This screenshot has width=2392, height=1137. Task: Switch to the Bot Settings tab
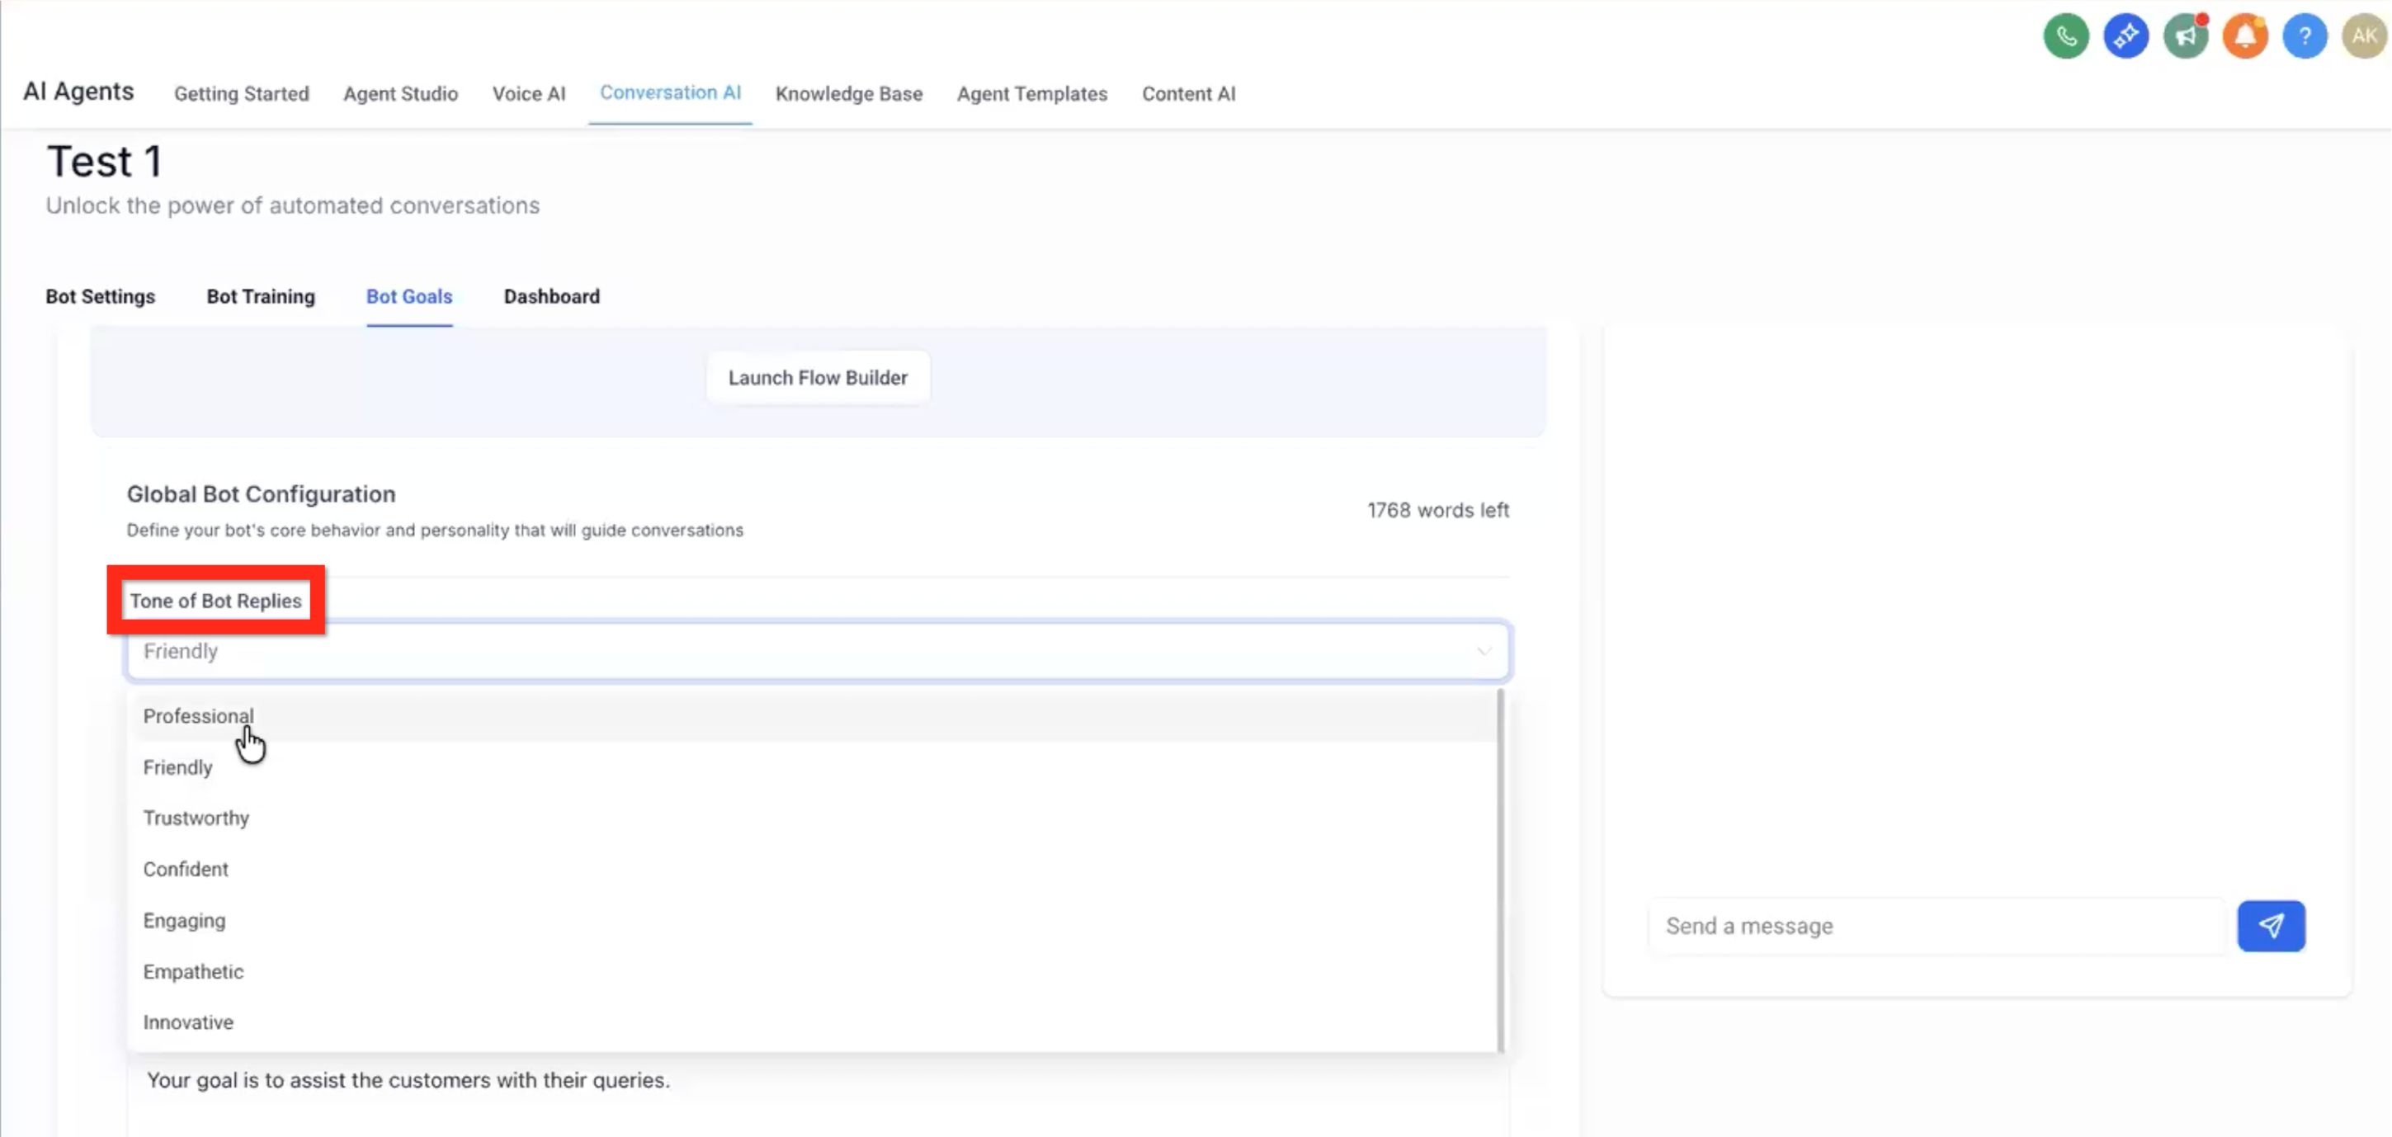[101, 296]
